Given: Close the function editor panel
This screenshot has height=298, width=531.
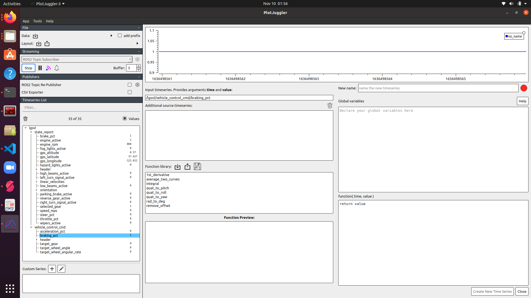Looking at the screenshot, I should pyautogui.click(x=522, y=291).
